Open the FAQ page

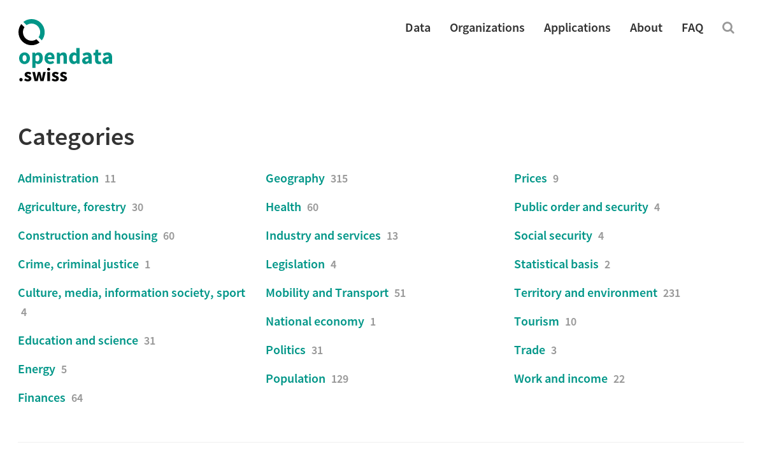pos(692,28)
